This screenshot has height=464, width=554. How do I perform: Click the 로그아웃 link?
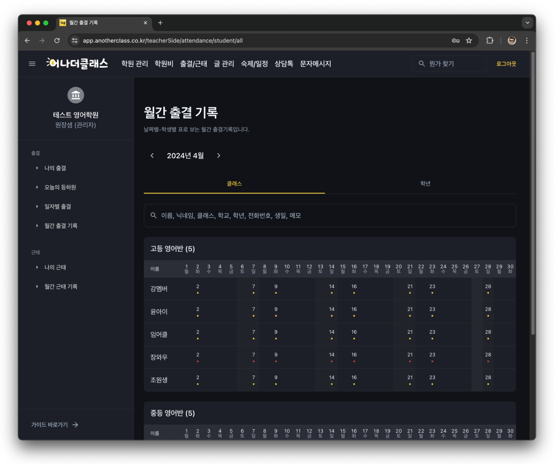pyautogui.click(x=506, y=63)
